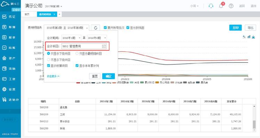Toggle 显示核算项目 checkbox
Image resolution: width=260 pixels, height=138 pixels.
[x=48, y=66]
